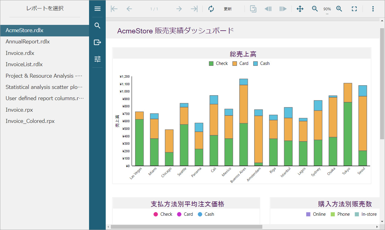
Task: Select AcmeStore.rdlx report
Action: click(45, 30)
